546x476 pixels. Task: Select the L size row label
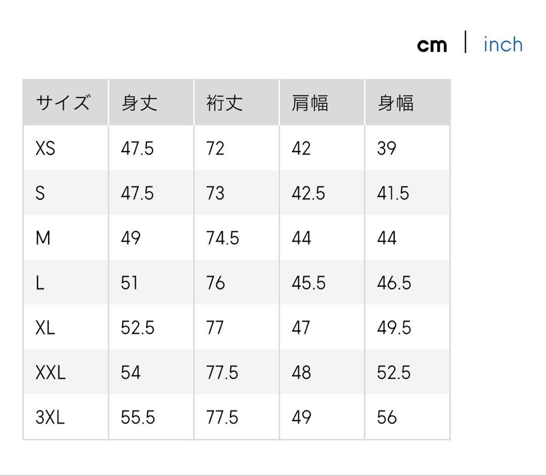(40, 283)
